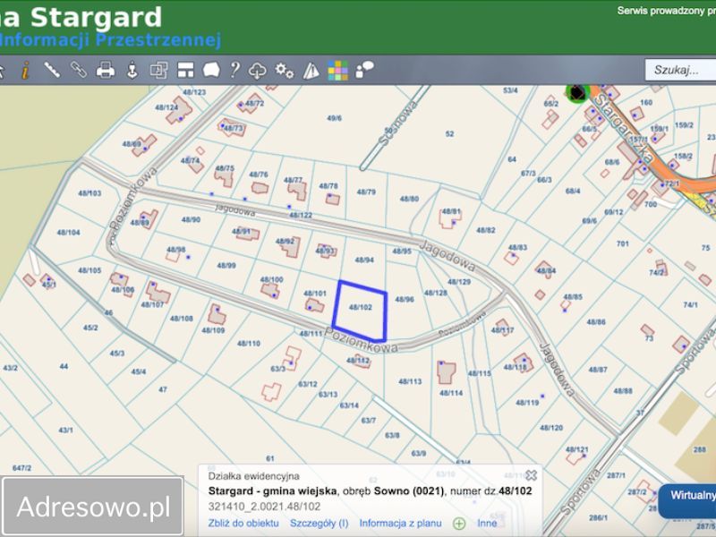Expand the Inne options in popup
The width and height of the screenshot is (716, 537).
pyautogui.click(x=487, y=523)
